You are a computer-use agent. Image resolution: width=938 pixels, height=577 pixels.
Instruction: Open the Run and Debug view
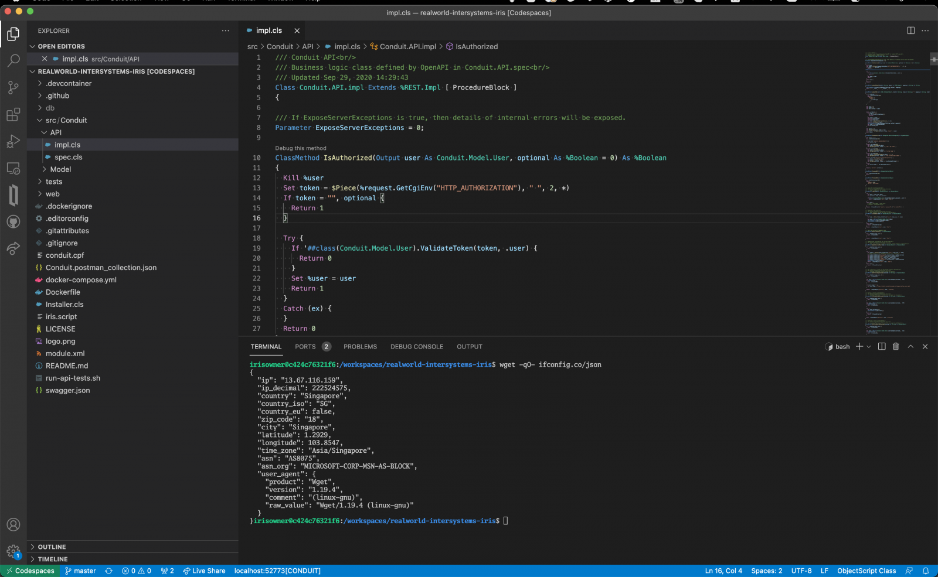(x=13, y=142)
